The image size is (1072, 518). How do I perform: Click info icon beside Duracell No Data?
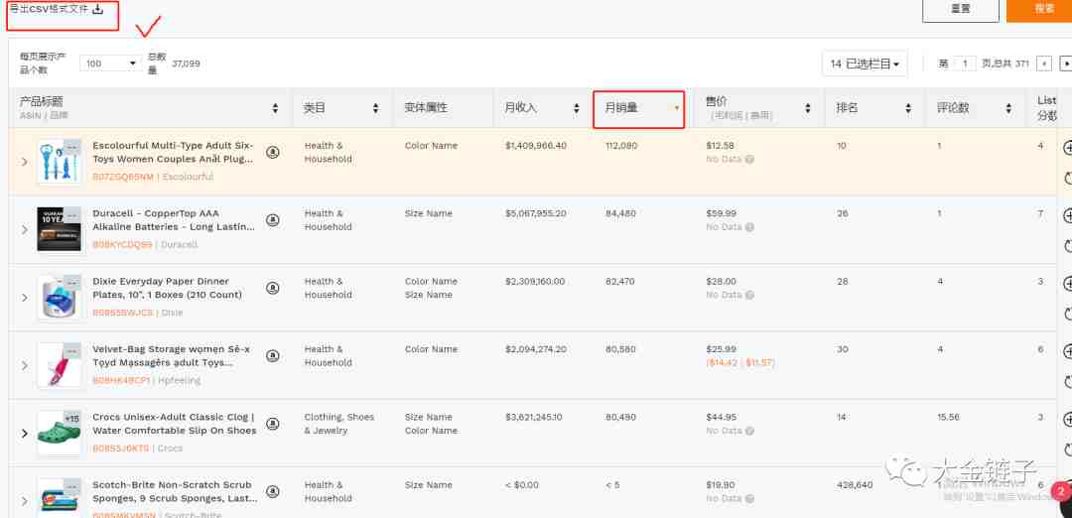[x=749, y=227]
